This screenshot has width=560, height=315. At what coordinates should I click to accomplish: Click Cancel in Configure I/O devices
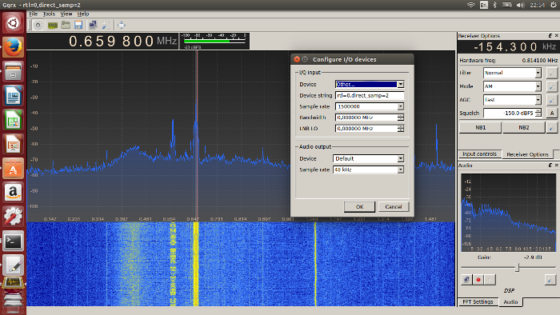(394, 206)
